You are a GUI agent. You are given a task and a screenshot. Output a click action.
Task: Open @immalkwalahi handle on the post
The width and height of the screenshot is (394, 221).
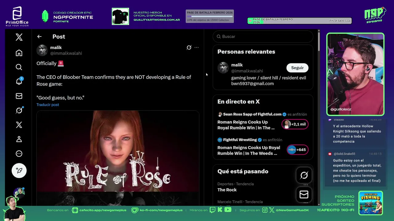(x=66, y=53)
